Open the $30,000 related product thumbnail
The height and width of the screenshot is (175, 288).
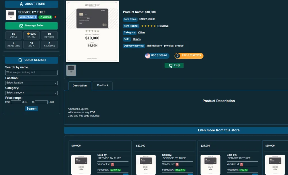tap(275, 165)
